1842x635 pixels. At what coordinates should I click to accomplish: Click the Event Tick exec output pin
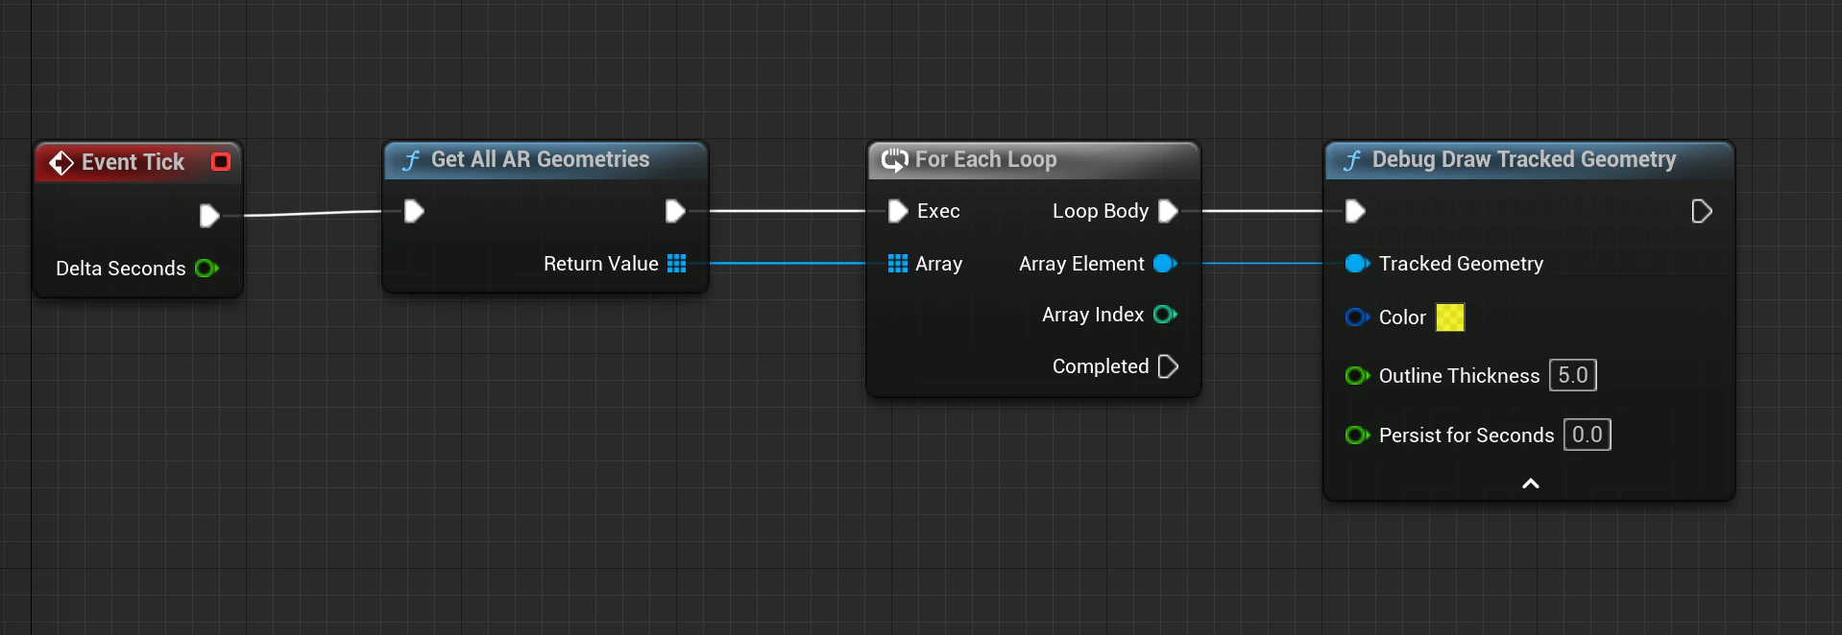(x=208, y=216)
